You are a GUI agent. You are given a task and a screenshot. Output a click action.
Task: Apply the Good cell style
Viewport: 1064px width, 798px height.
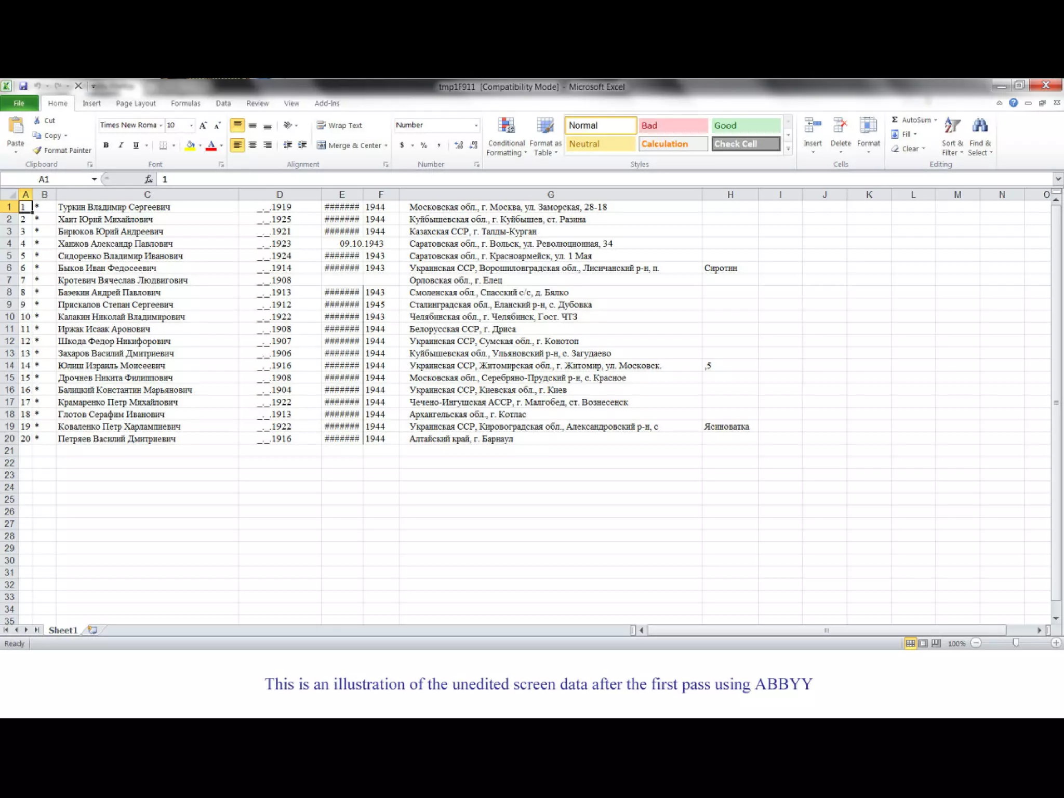[x=746, y=125]
